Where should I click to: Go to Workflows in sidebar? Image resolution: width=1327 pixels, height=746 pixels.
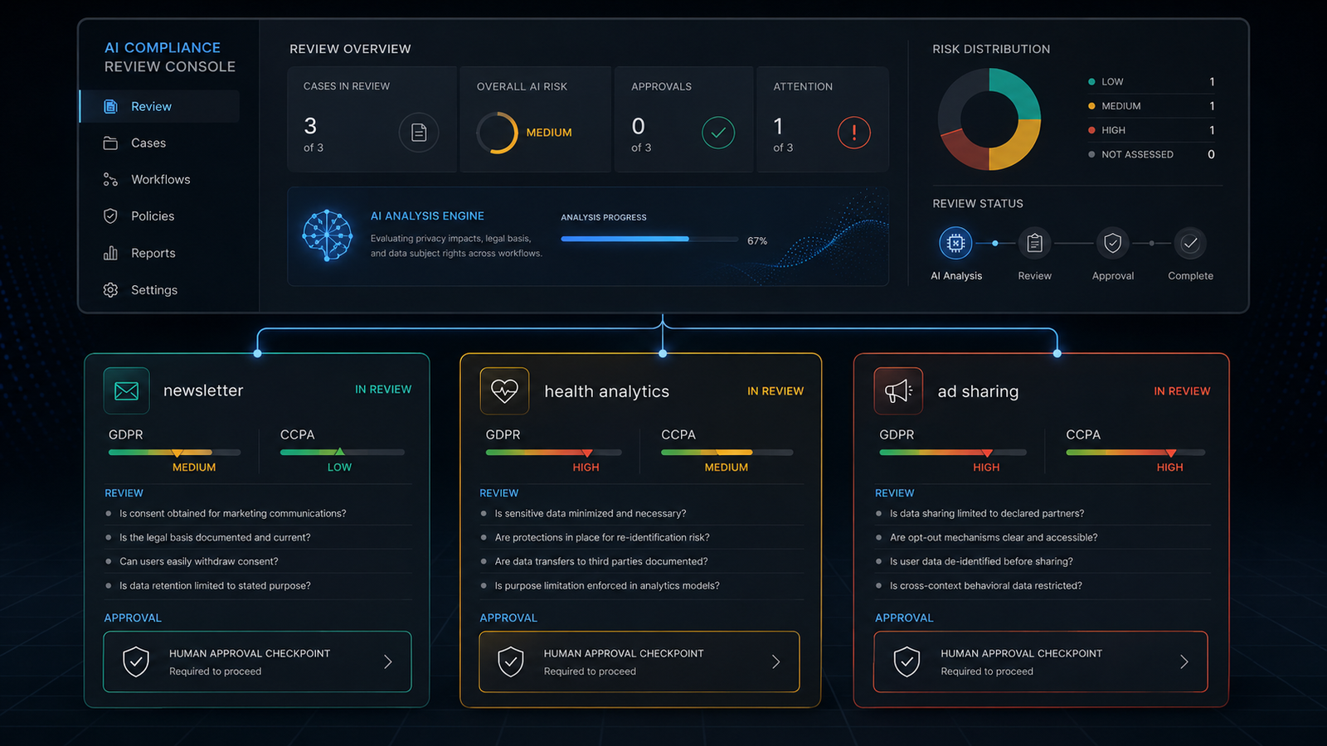(159, 179)
